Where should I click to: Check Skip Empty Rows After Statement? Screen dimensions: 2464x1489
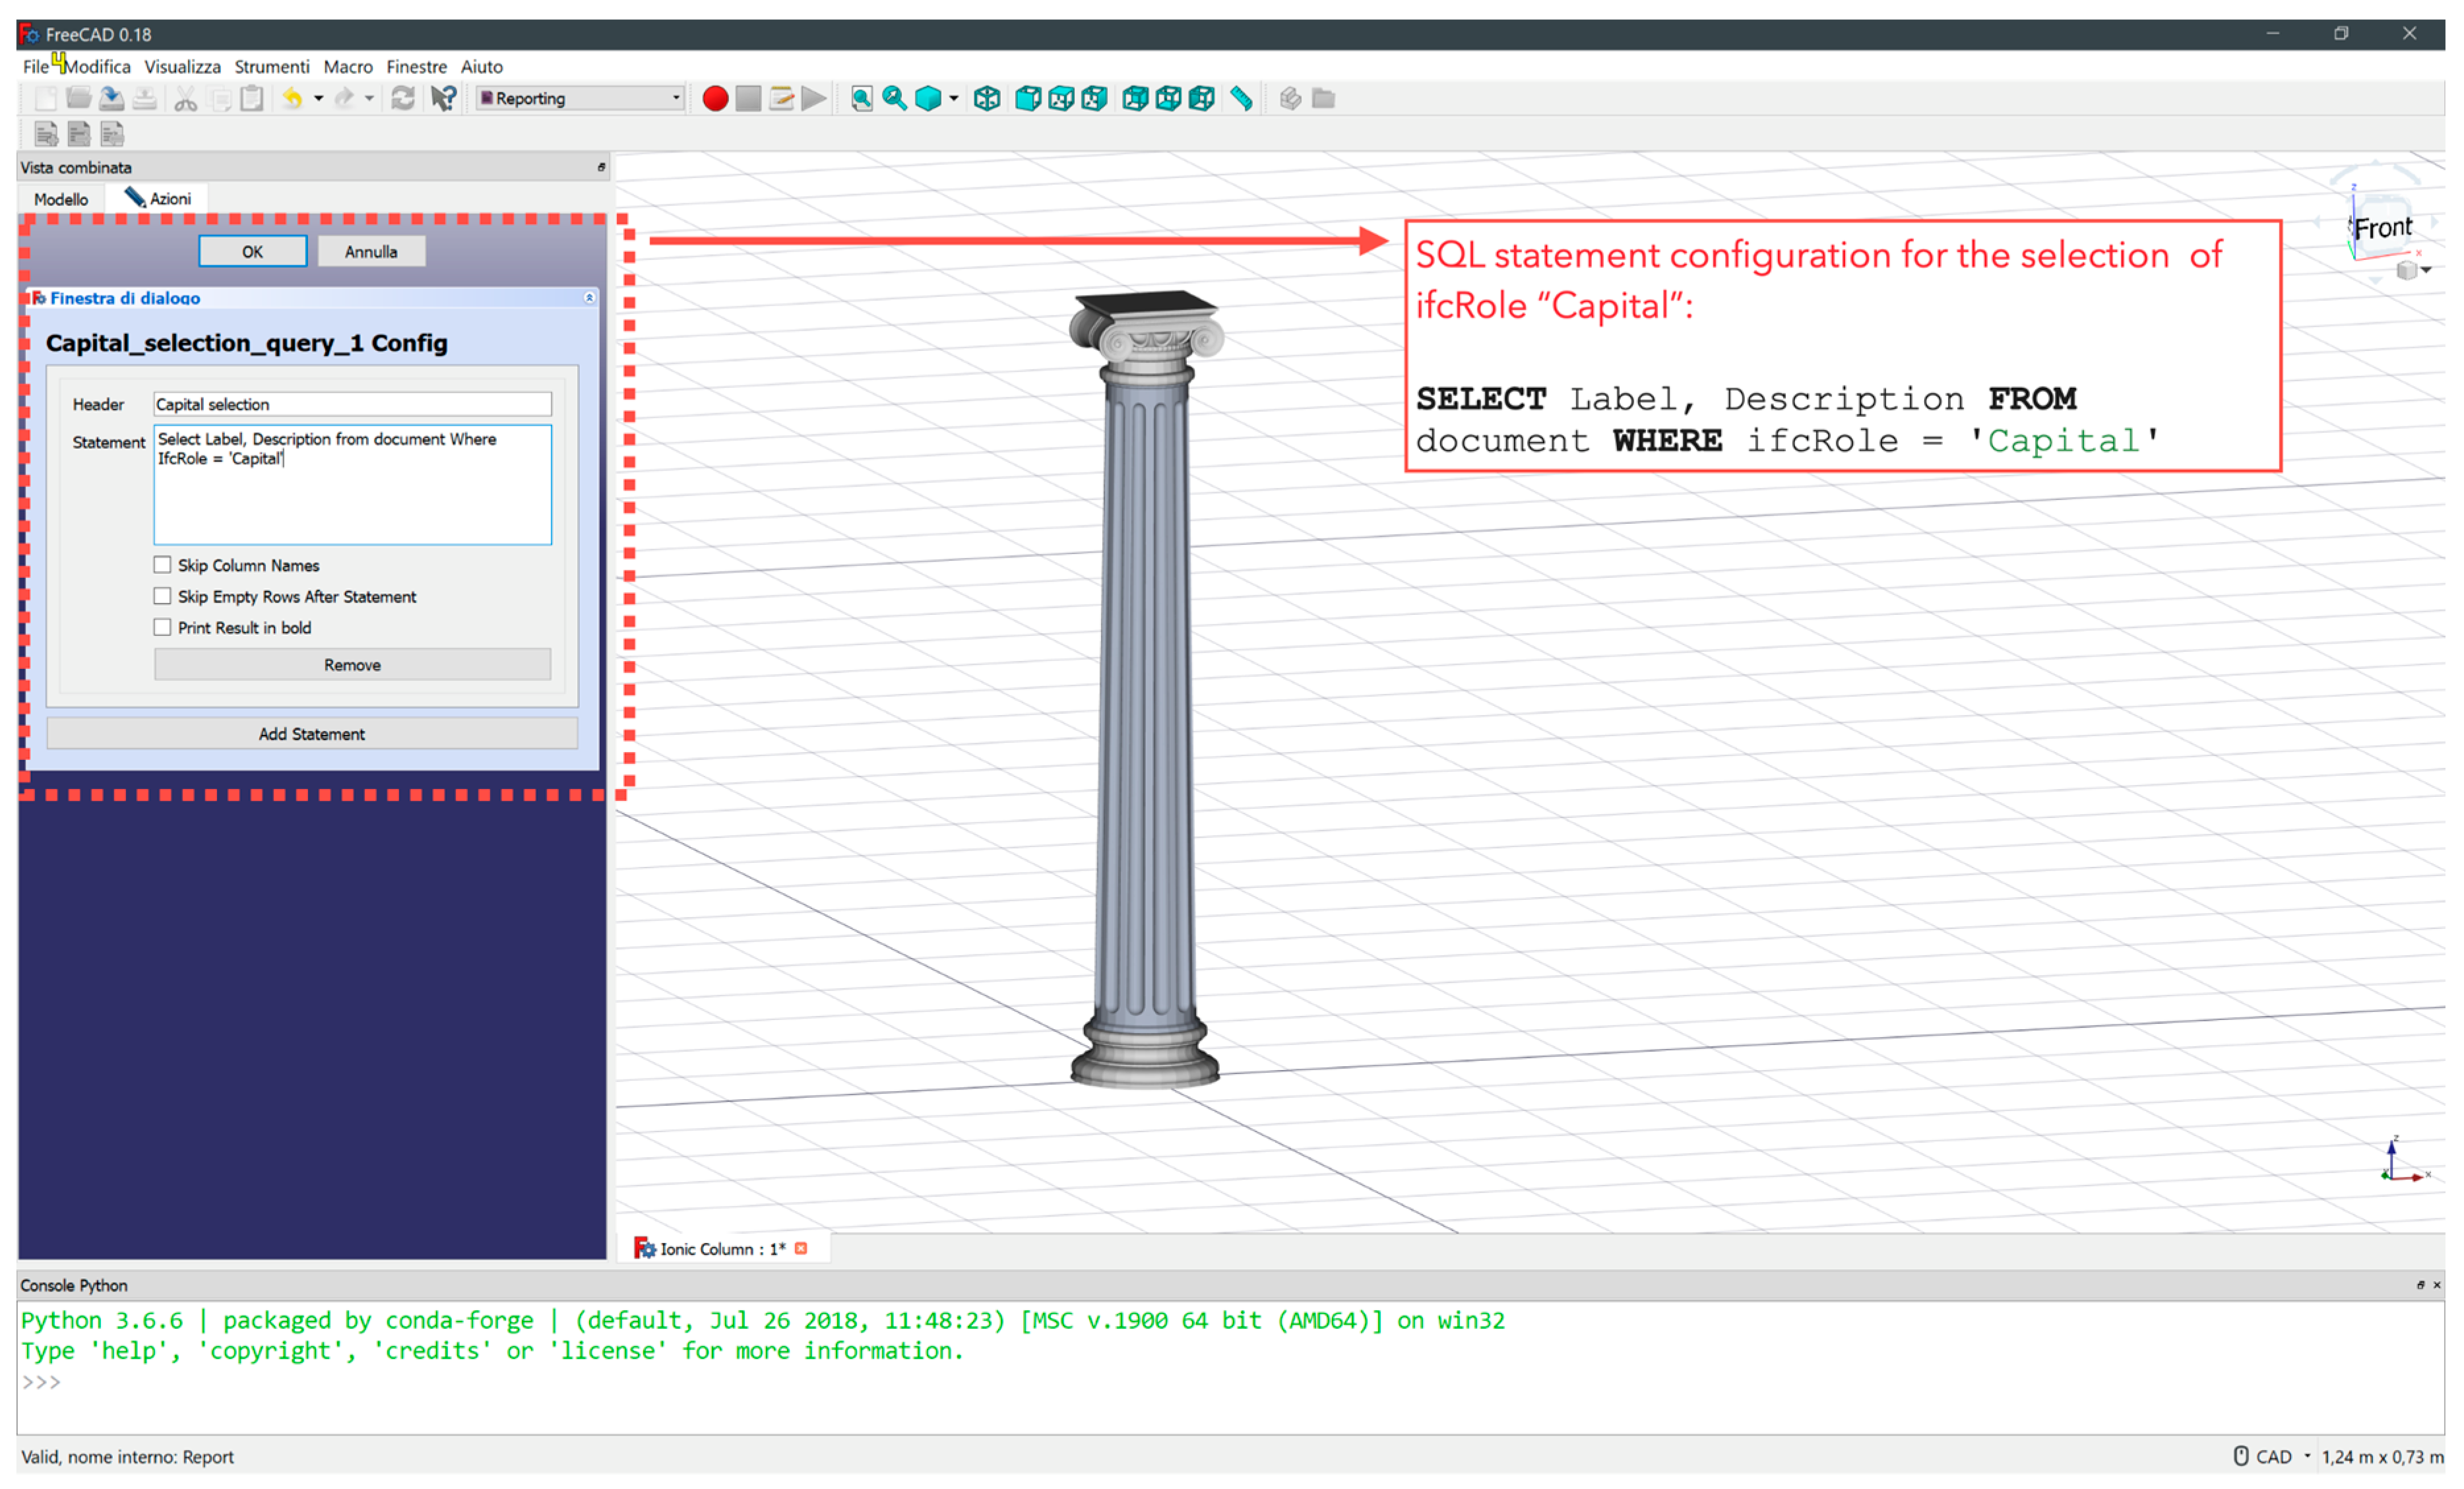pos(163,596)
